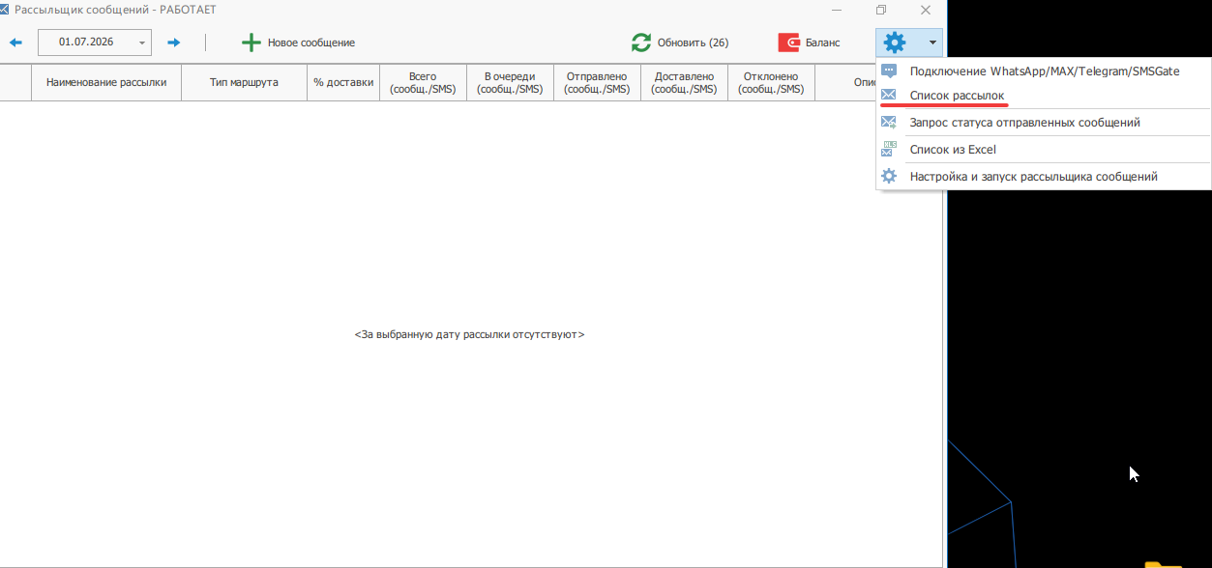
Task: Select Список из Excel menu entry
Action: click(x=1044, y=150)
